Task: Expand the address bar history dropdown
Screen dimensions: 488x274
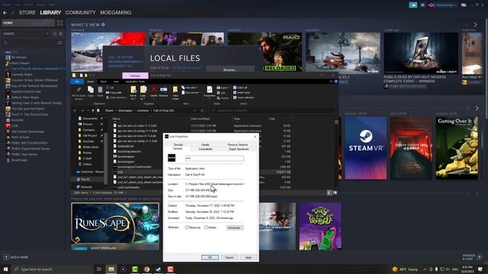Action: point(194,110)
